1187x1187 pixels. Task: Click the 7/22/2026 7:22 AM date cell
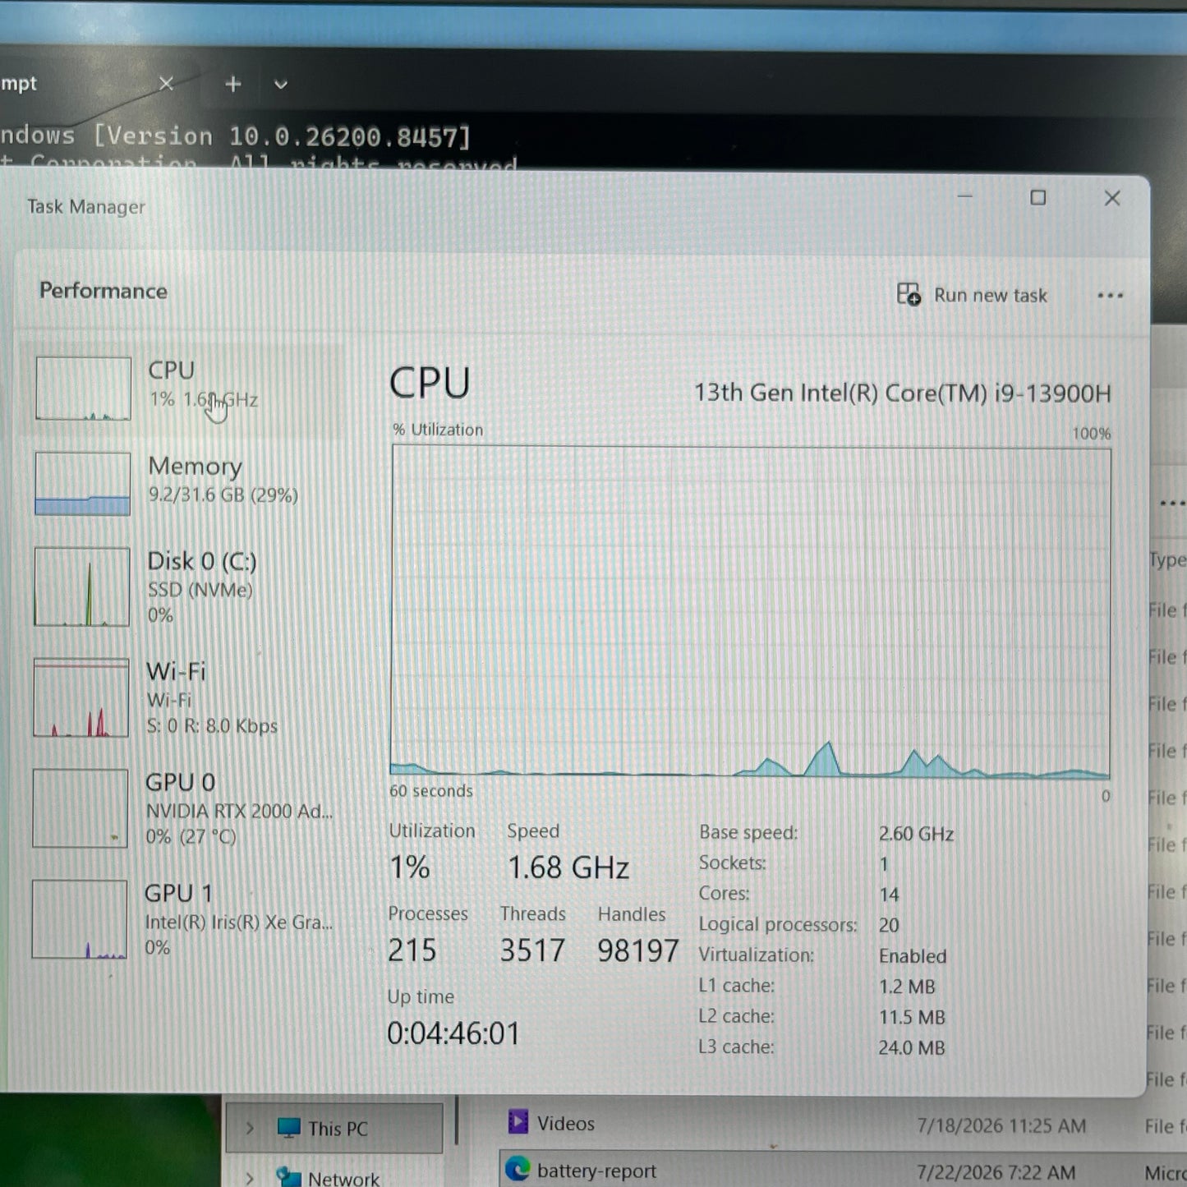pos(996,1172)
